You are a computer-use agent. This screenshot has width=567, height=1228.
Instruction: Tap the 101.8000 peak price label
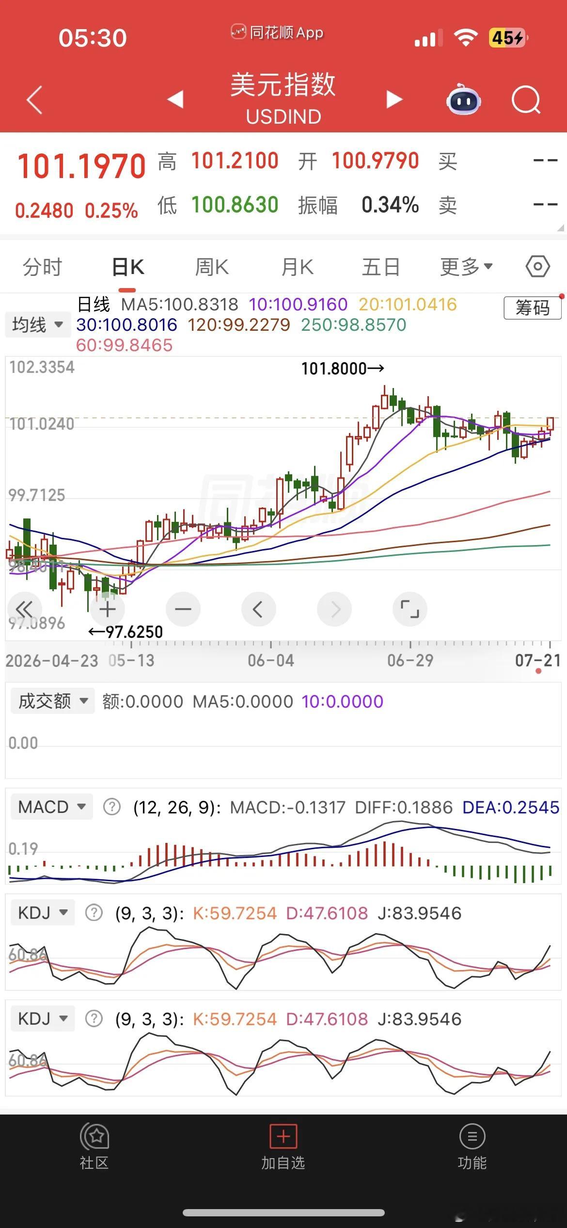(343, 369)
